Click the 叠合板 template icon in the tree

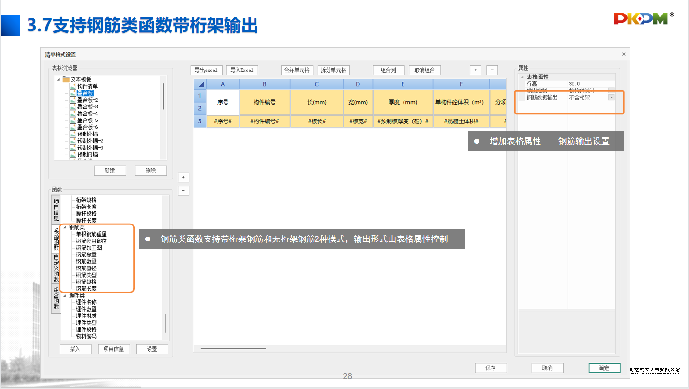coord(73,93)
